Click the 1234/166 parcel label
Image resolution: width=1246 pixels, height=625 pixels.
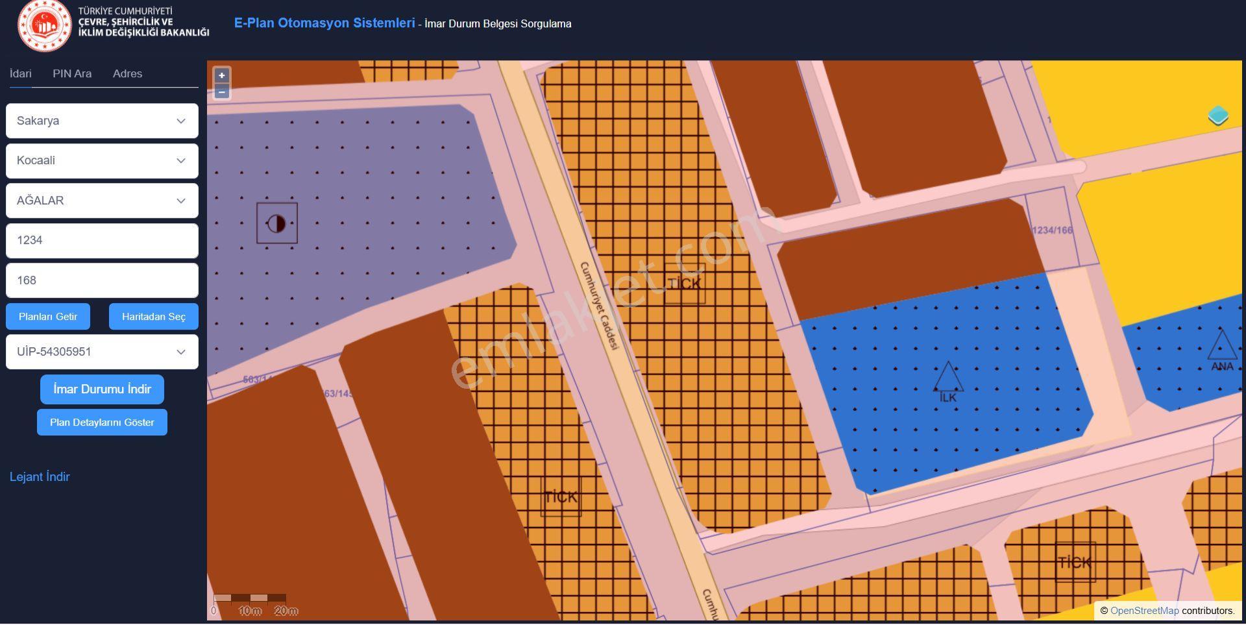[x=1052, y=230]
